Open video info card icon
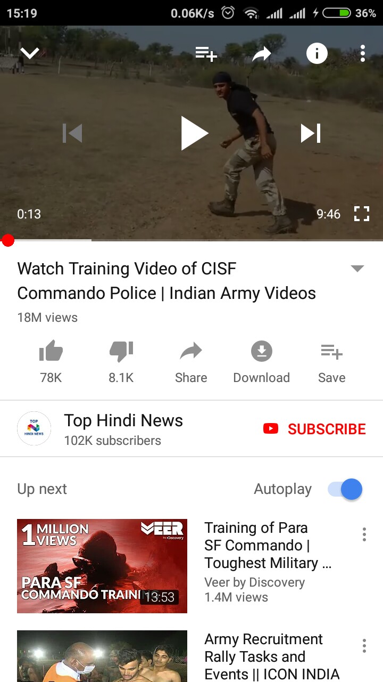 click(x=317, y=53)
